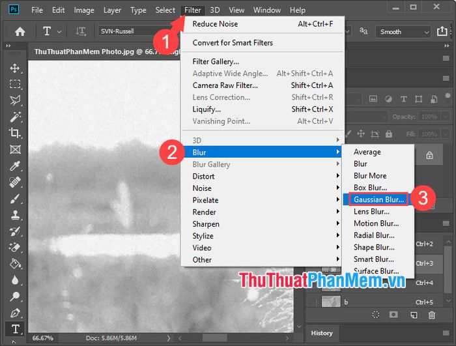This screenshot has width=456, height=346.
Task: Open the Smooth anti-aliasing dropdown
Action: click(403, 32)
